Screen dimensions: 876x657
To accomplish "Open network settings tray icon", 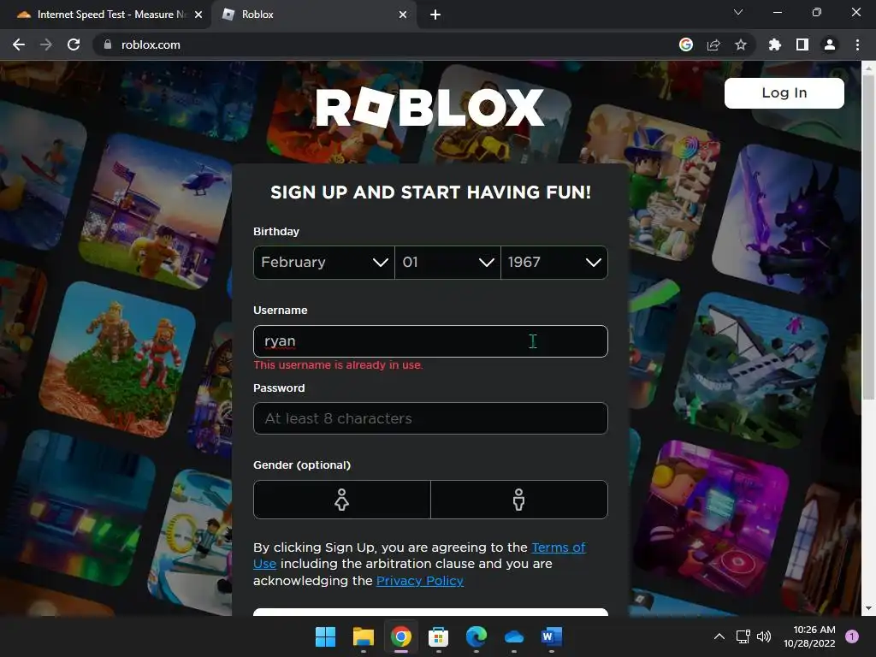I will [x=743, y=636].
